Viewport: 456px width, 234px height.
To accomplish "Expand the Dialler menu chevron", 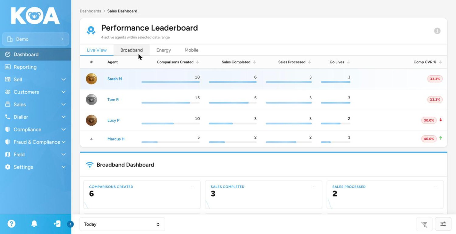I will point(64,117).
